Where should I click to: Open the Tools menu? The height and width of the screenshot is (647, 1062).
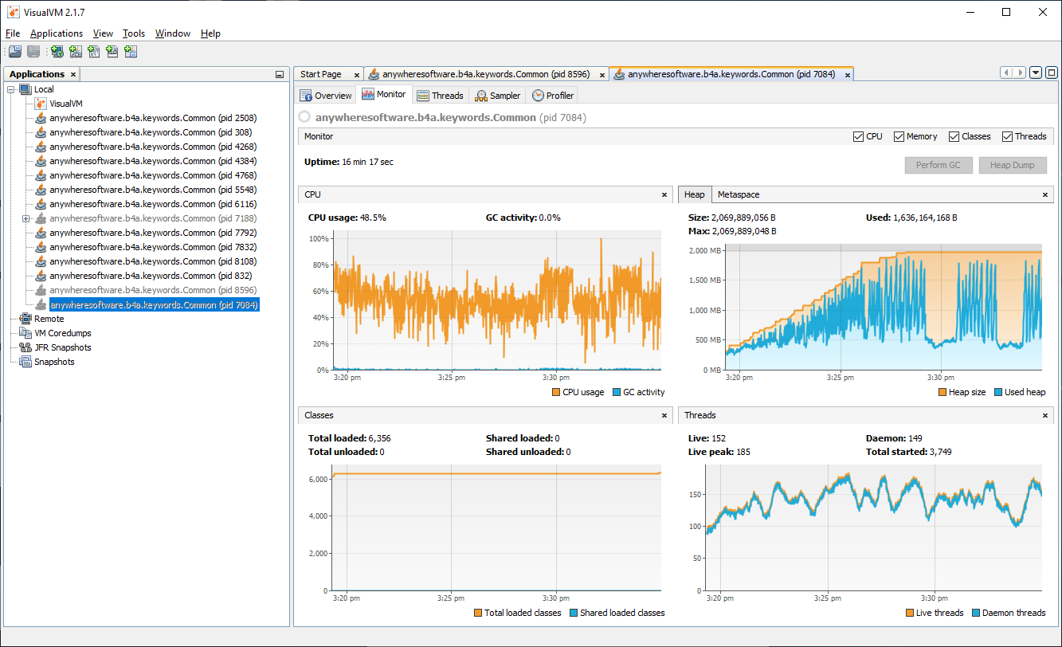(134, 33)
